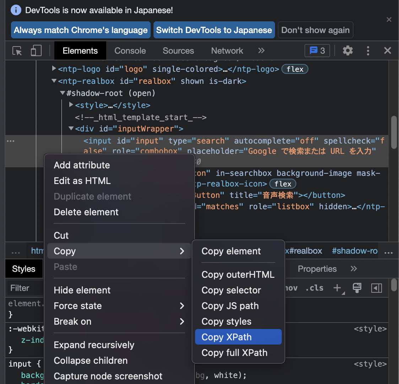Viewport: 399px width, 384px height.
Task: Choose Edit as HTML from the context menu
Action: 82,180
